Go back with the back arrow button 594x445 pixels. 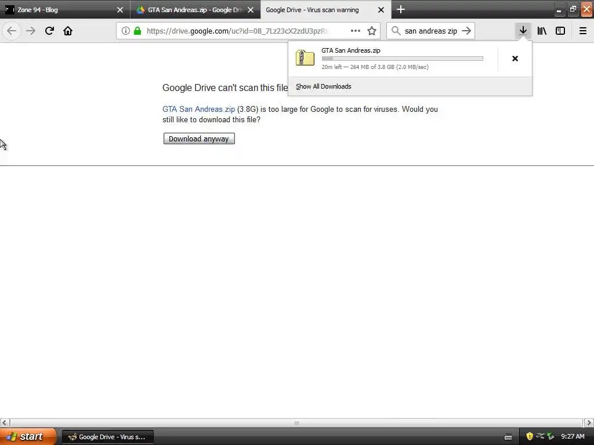pyautogui.click(x=12, y=31)
